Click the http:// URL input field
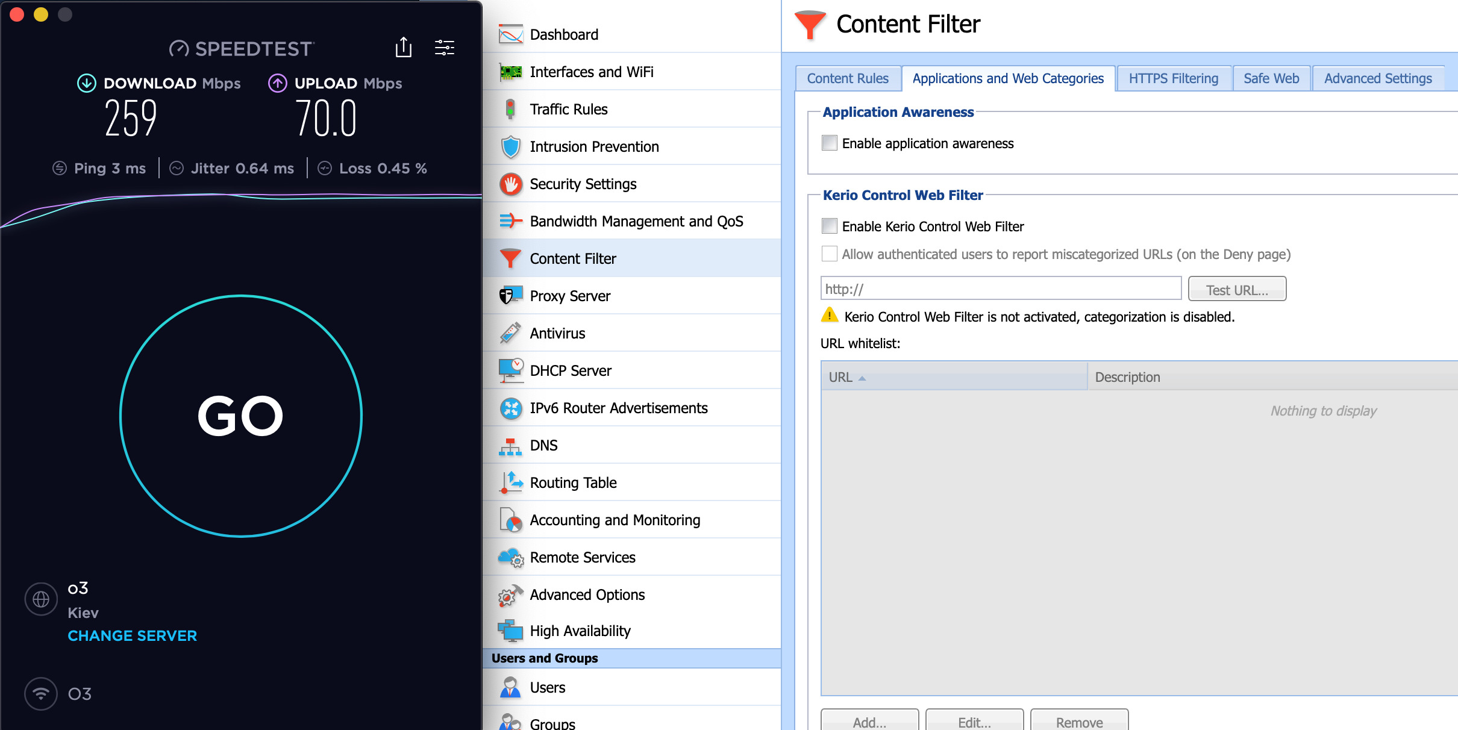This screenshot has height=730, width=1458. (x=1000, y=289)
